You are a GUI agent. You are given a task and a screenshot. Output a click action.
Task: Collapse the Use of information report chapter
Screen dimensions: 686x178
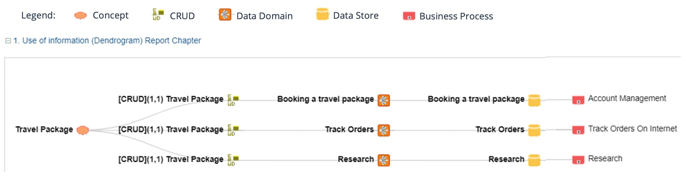click(x=8, y=41)
